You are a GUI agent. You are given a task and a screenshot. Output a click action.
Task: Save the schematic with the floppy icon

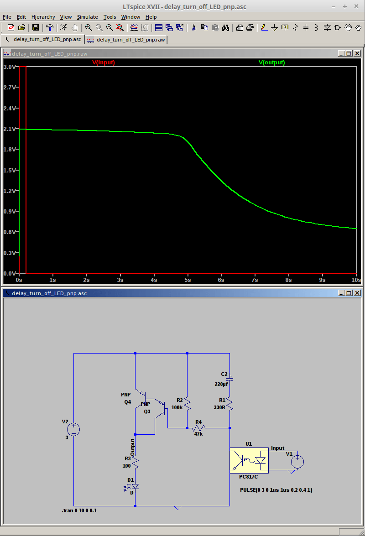coord(35,28)
